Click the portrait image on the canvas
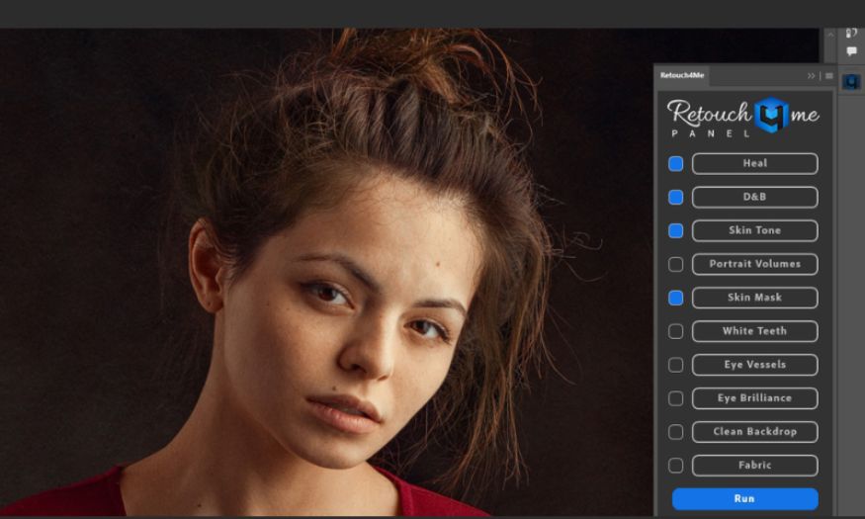Image resolution: width=865 pixels, height=519 pixels. [325, 272]
